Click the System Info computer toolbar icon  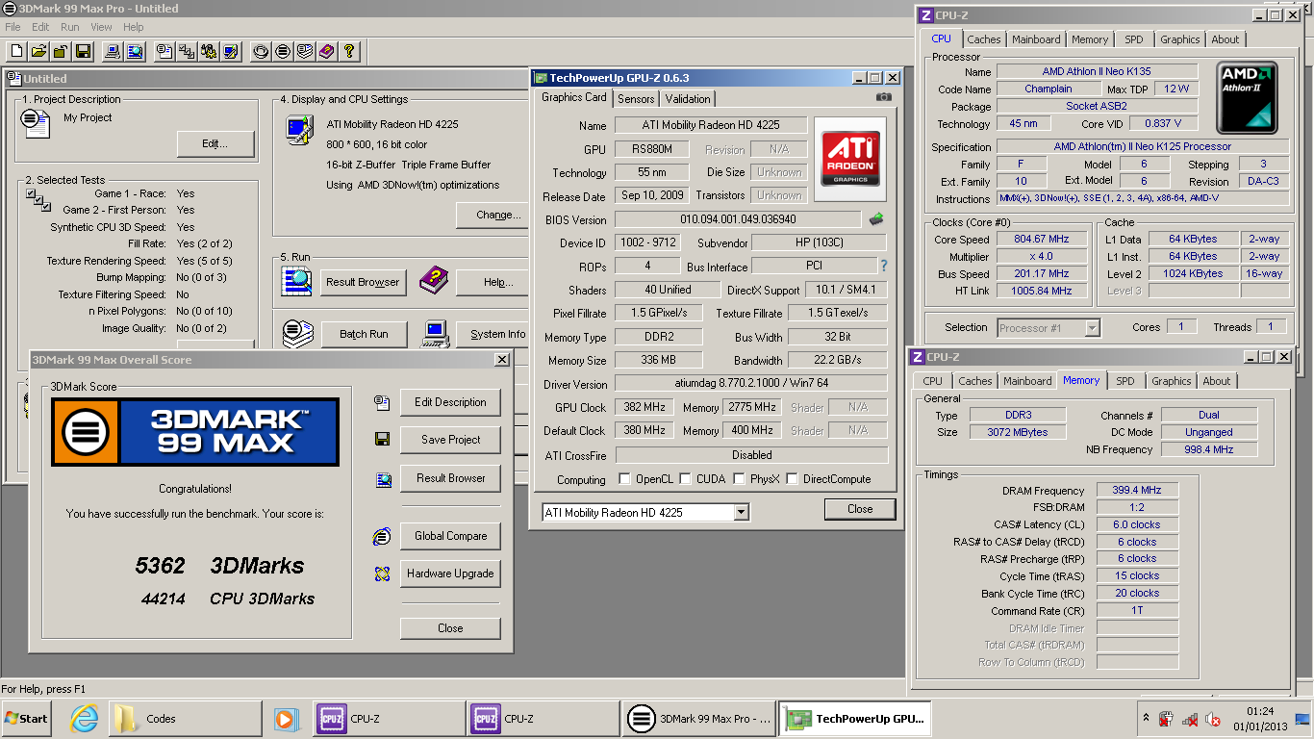(x=113, y=51)
